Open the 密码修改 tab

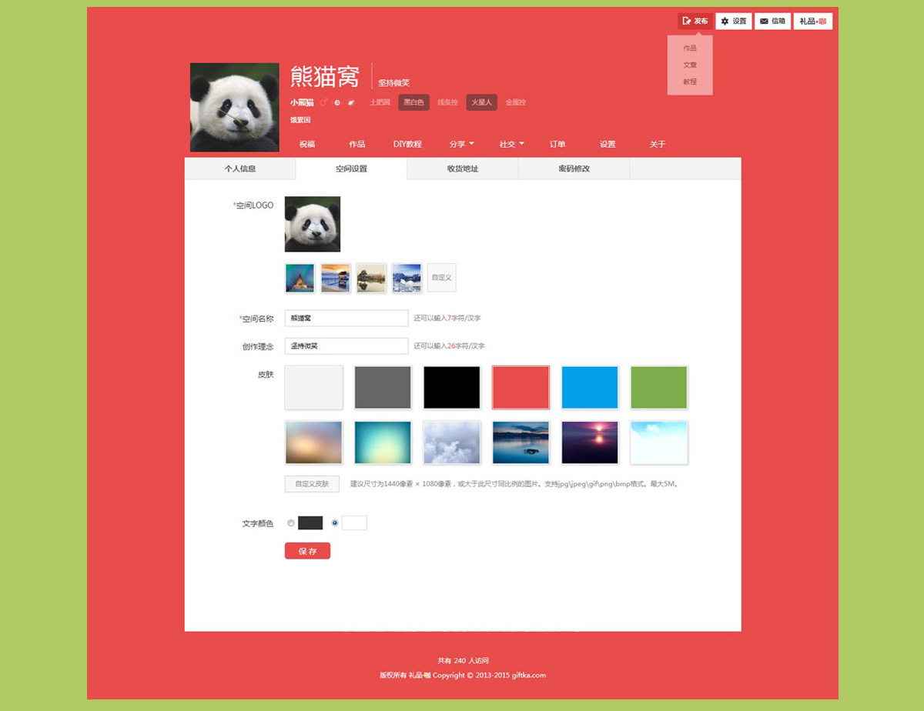point(574,169)
